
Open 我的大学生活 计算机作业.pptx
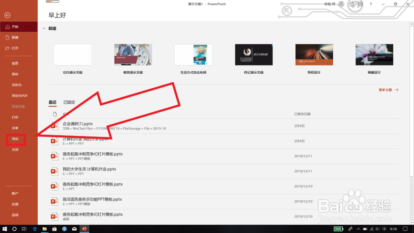pyautogui.click(x=224, y=171)
